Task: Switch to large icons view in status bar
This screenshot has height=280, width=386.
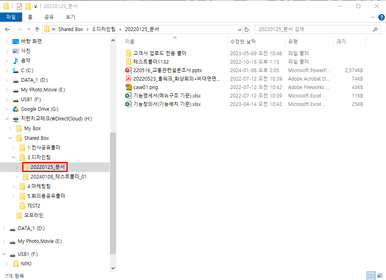Action: tap(379, 276)
